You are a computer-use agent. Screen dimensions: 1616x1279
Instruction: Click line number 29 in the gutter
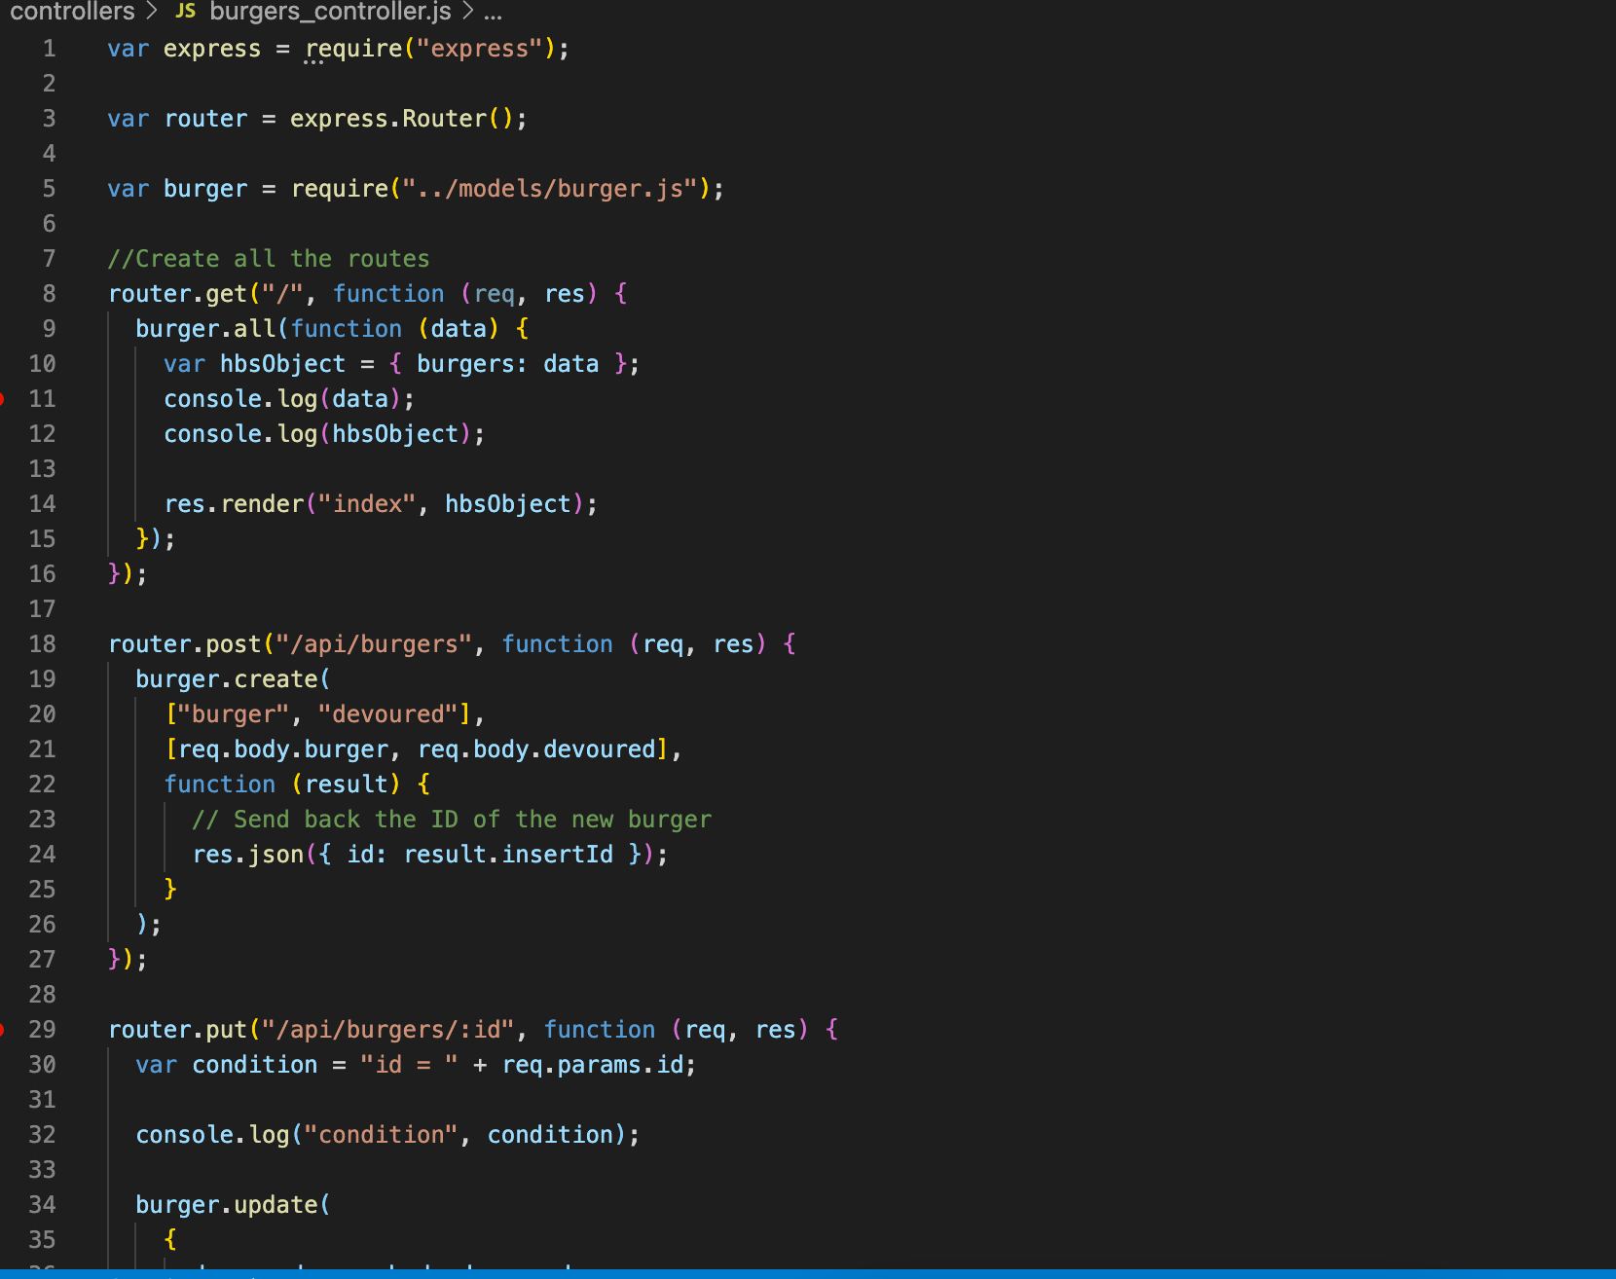42,1030
